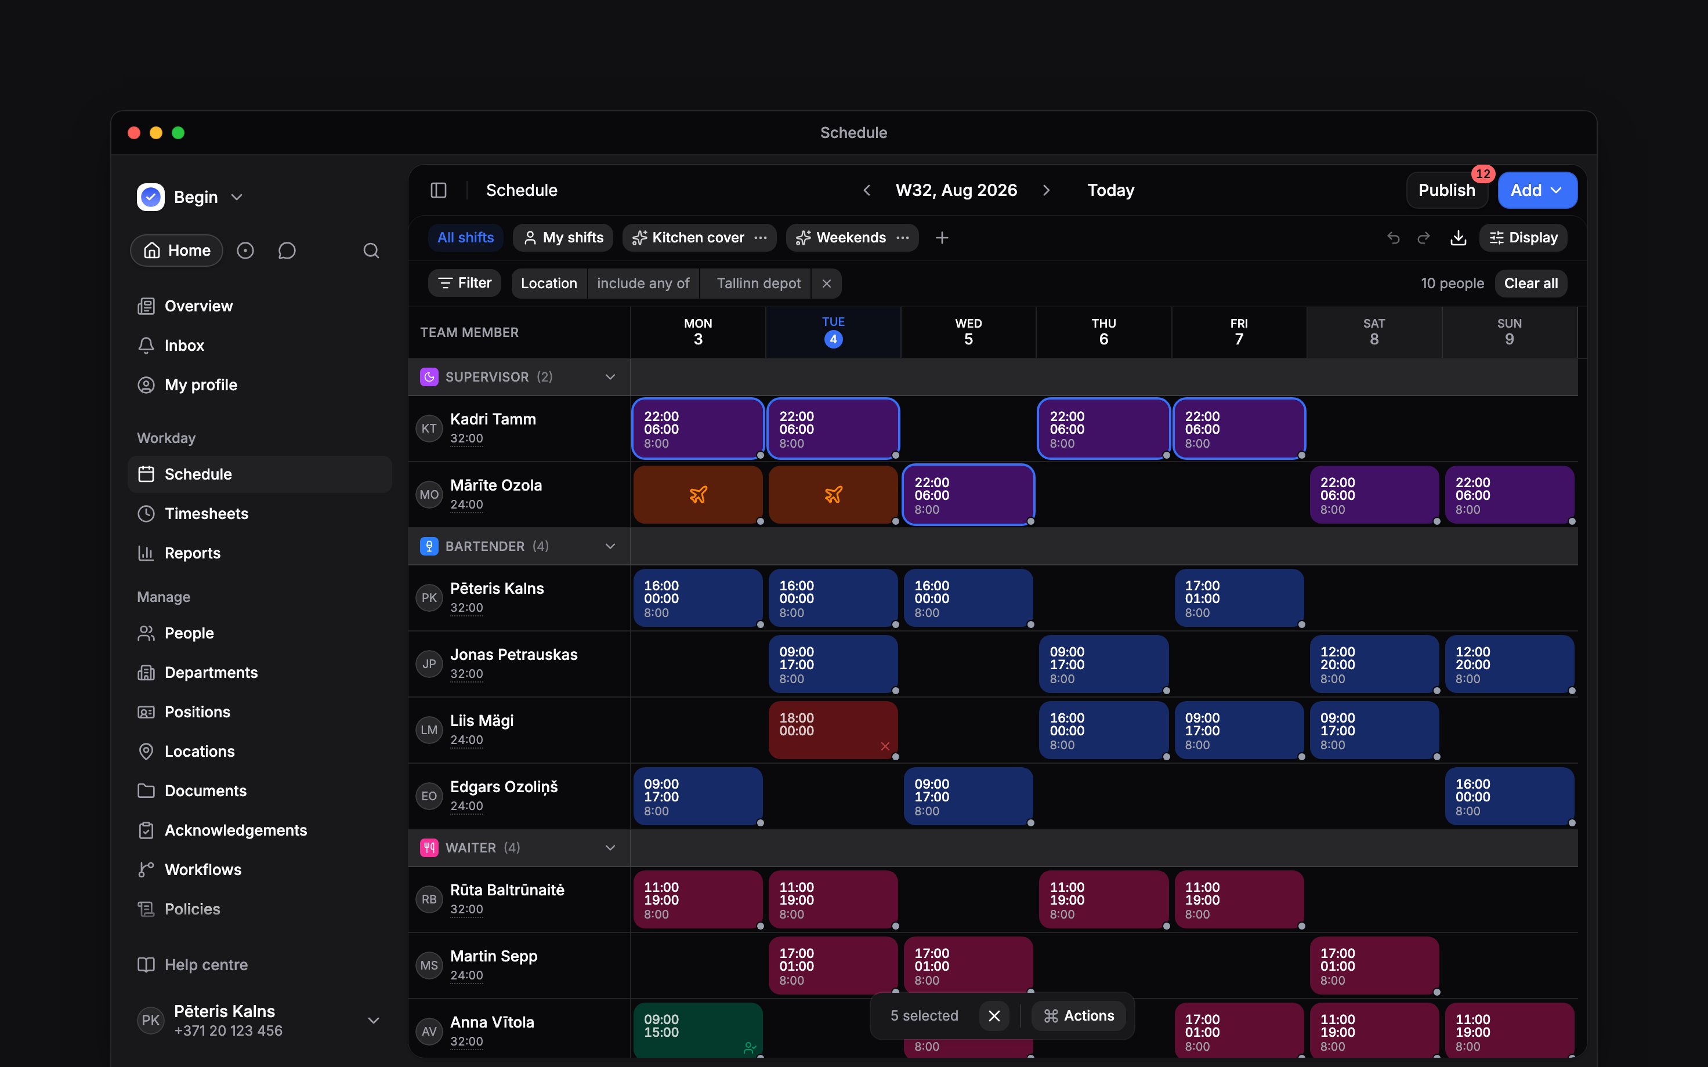
Task: Switch to All shifts tab
Action: (466, 238)
